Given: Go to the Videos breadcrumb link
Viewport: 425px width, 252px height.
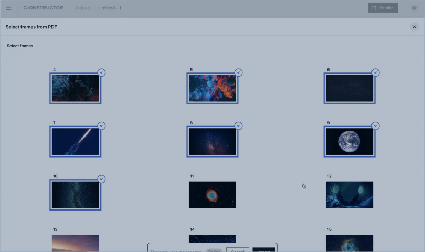Looking at the screenshot, I should coord(82,8).
